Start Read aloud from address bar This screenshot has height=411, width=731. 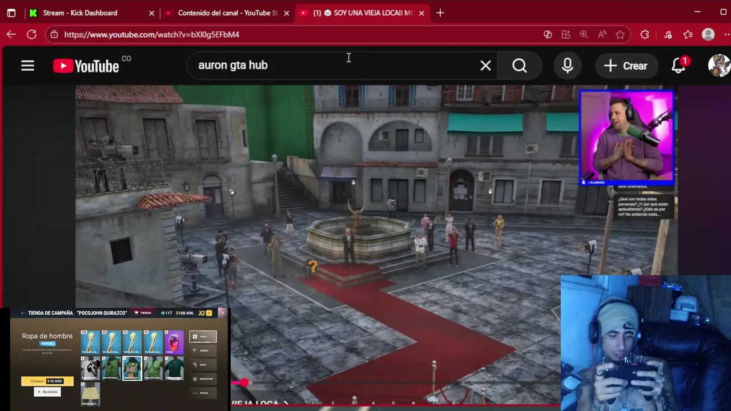(602, 34)
